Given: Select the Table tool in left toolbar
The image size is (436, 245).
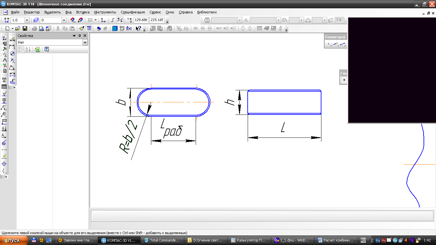Looking at the screenshot, I should pyautogui.click(x=4, y=87).
